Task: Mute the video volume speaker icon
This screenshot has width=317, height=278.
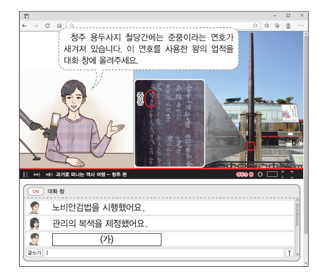Action: click(49, 174)
